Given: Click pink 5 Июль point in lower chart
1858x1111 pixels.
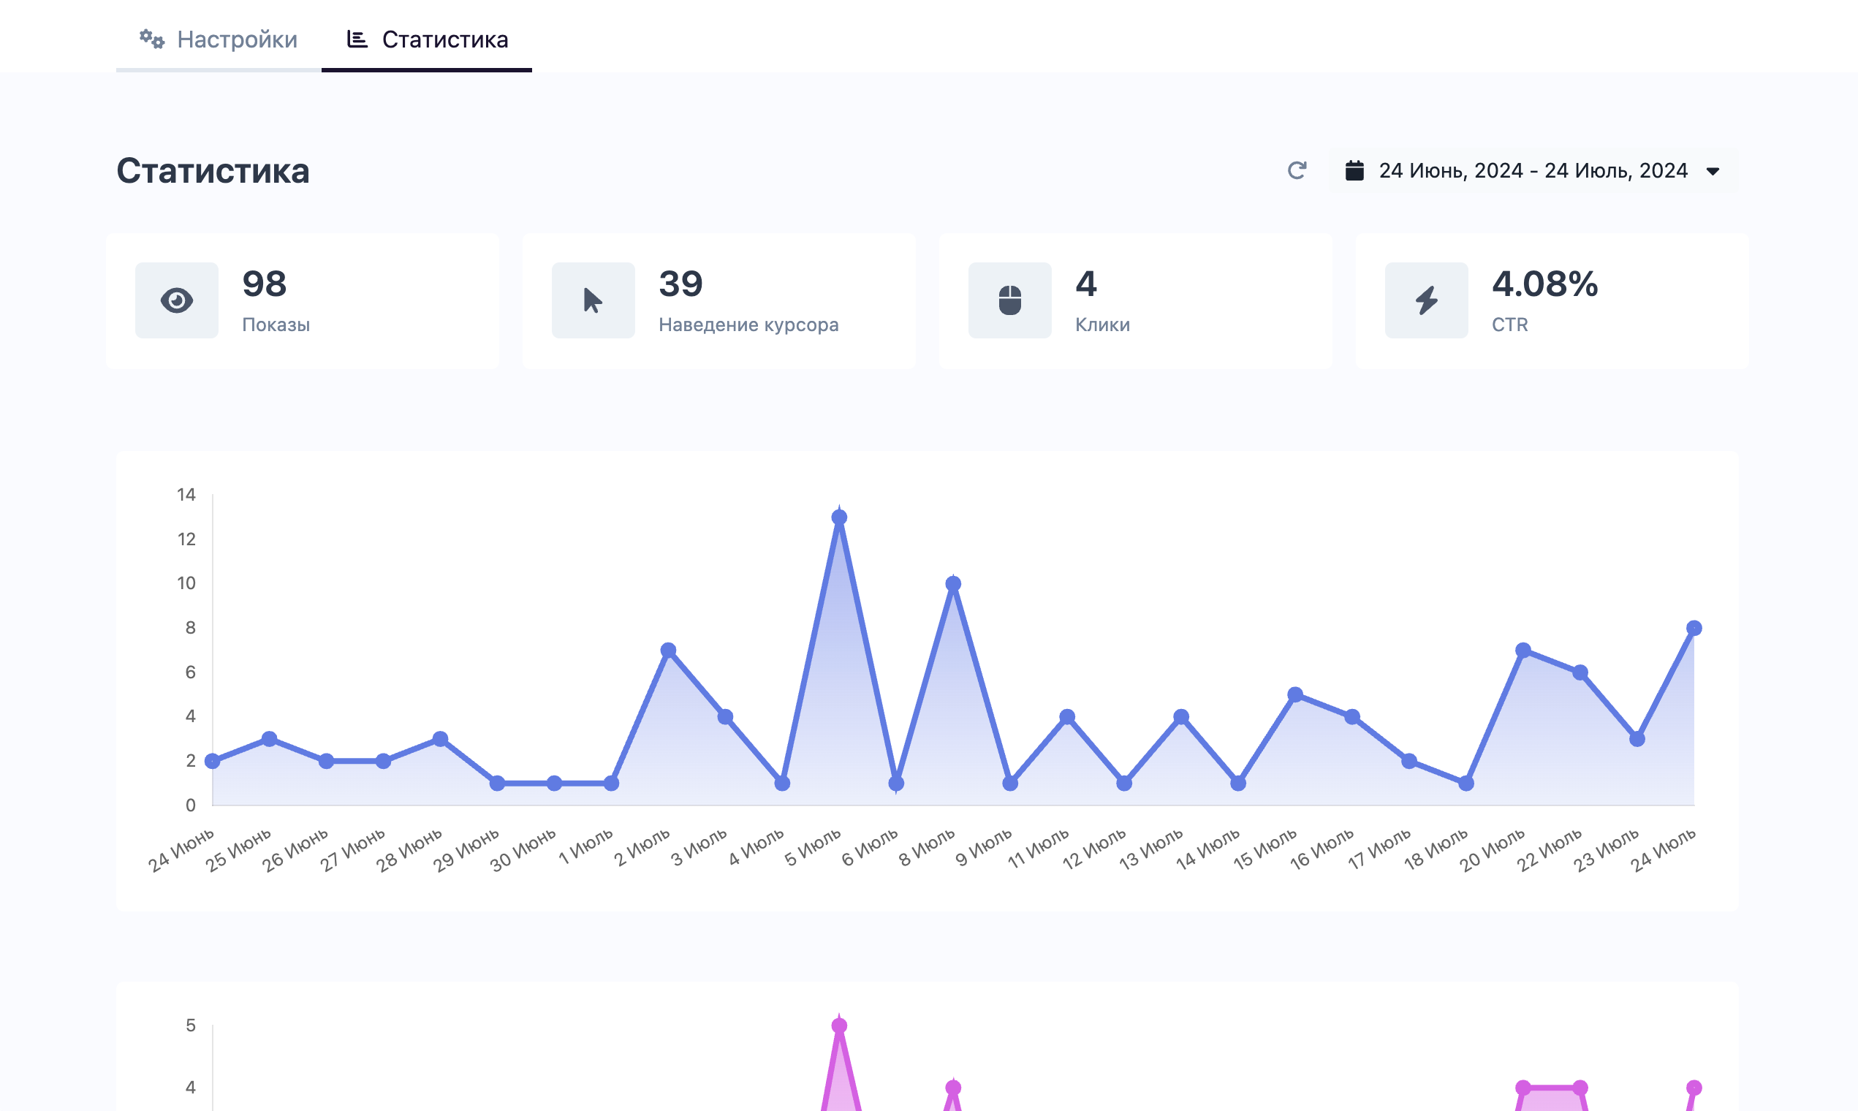Looking at the screenshot, I should point(839,1025).
